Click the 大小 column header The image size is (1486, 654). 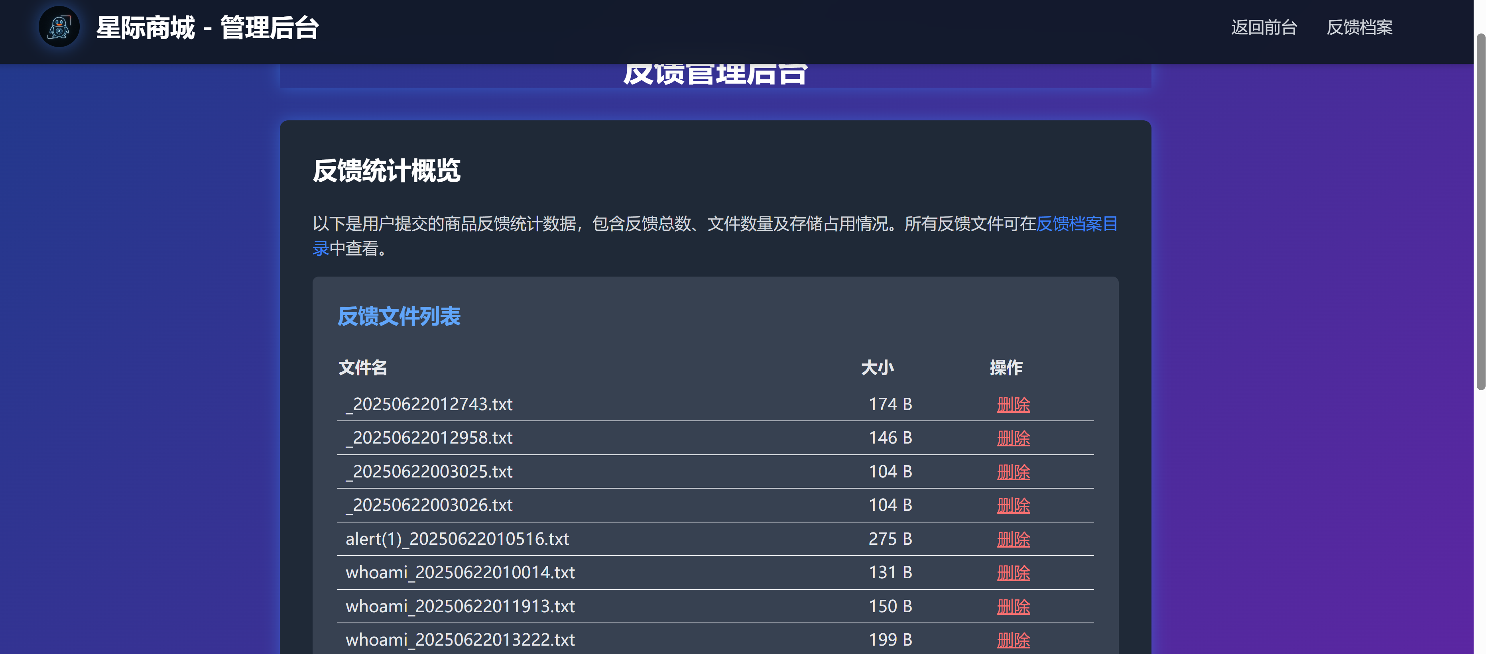pyautogui.click(x=877, y=367)
